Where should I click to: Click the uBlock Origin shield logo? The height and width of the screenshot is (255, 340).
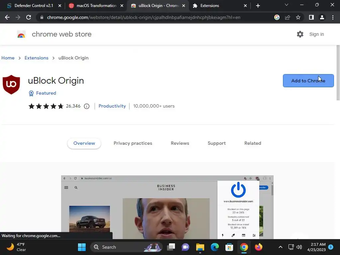coord(11,85)
